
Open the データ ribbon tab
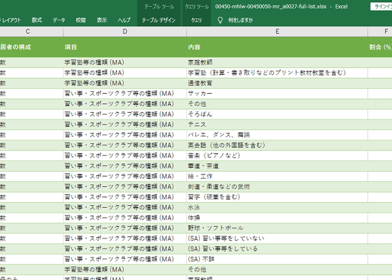[x=59, y=20]
